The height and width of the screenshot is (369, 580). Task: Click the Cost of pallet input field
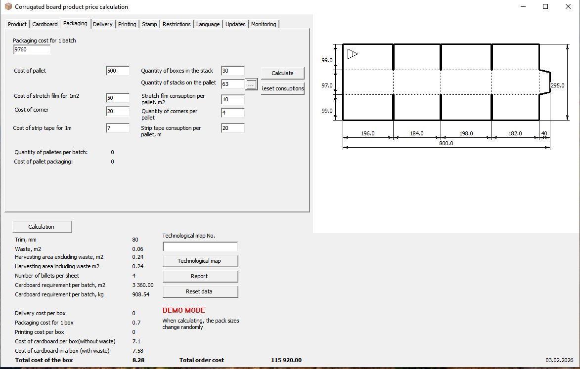click(117, 71)
